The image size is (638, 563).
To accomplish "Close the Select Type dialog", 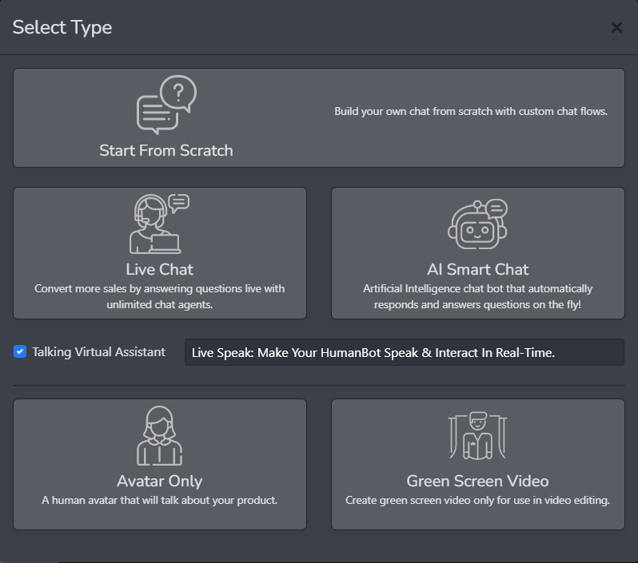I will pyautogui.click(x=617, y=28).
